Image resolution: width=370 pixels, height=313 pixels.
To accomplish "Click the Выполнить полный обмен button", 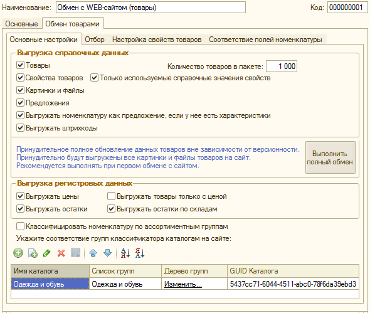I will coord(330,157).
